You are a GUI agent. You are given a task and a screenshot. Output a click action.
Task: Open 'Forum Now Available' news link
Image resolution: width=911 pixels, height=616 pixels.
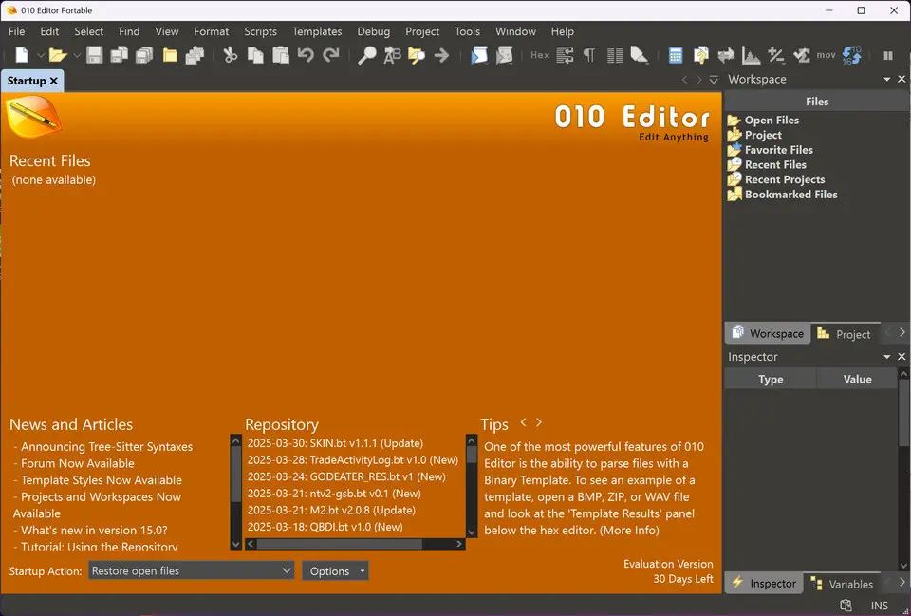pos(78,463)
